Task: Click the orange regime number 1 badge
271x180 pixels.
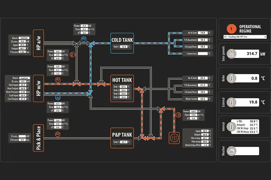Action: (231, 29)
